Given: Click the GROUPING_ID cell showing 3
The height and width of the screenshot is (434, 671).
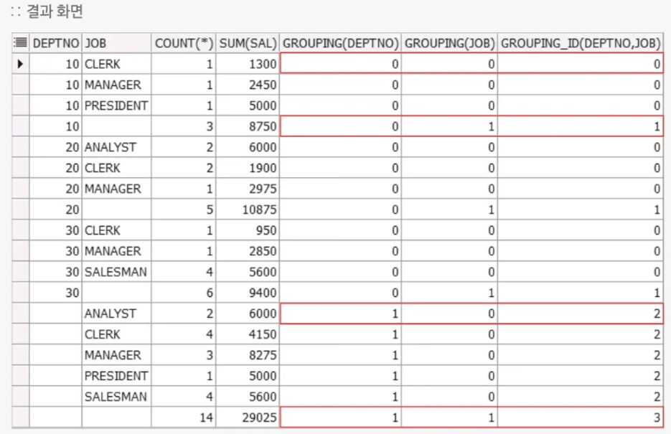Looking at the screenshot, I should [x=581, y=418].
